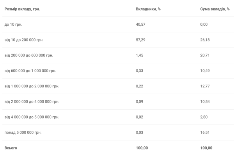
Task: Select the 'до 10 грн.' row label
Action: (13, 25)
